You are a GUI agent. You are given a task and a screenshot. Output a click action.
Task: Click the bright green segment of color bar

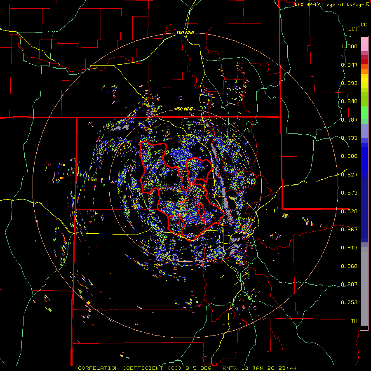click(x=364, y=113)
